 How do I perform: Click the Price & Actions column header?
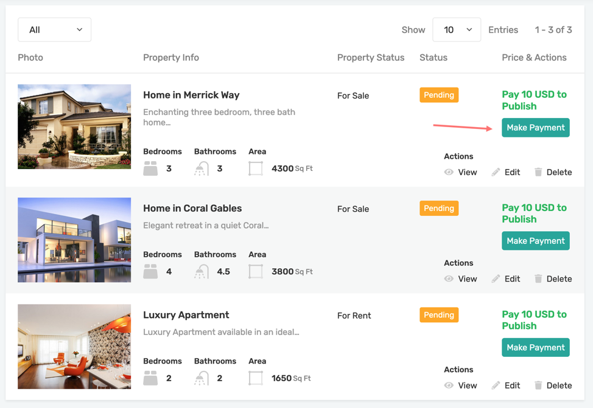(534, 57)
